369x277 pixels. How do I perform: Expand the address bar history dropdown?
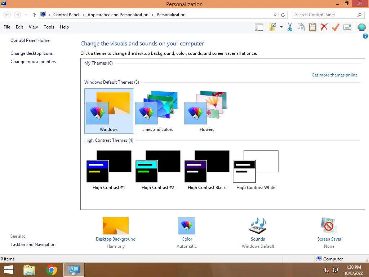click(x=275, y=15)
